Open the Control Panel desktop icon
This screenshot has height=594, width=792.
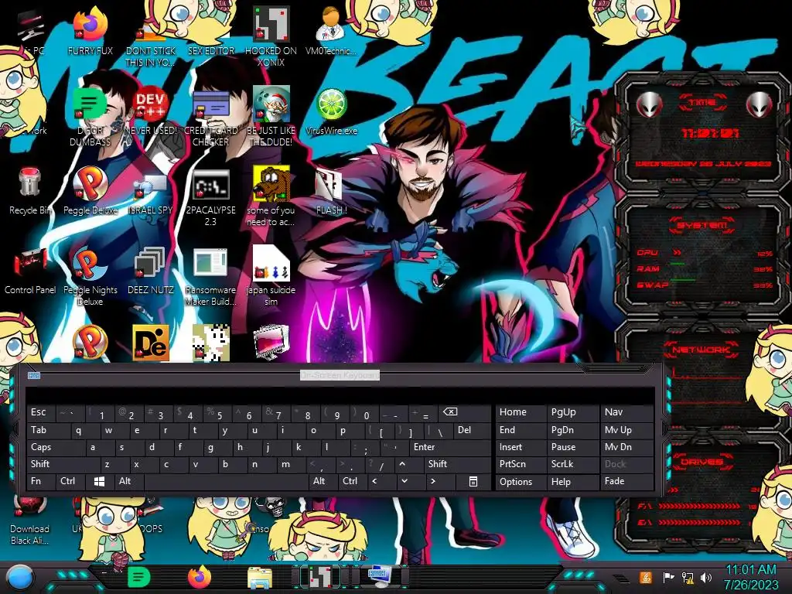(30, 271)
